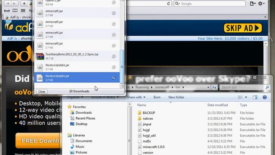275x155 pixels.
Task: Create a New folder in Explorer
Action: [x=176, y=97]
